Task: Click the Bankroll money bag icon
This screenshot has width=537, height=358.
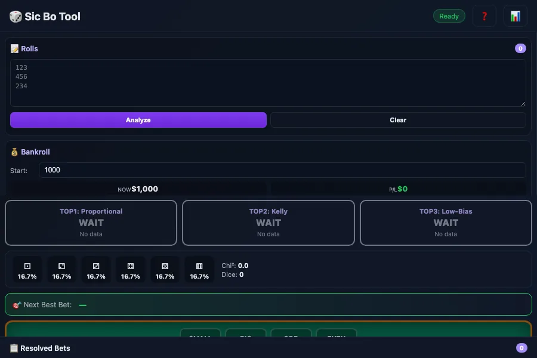Action: (14, 152)
